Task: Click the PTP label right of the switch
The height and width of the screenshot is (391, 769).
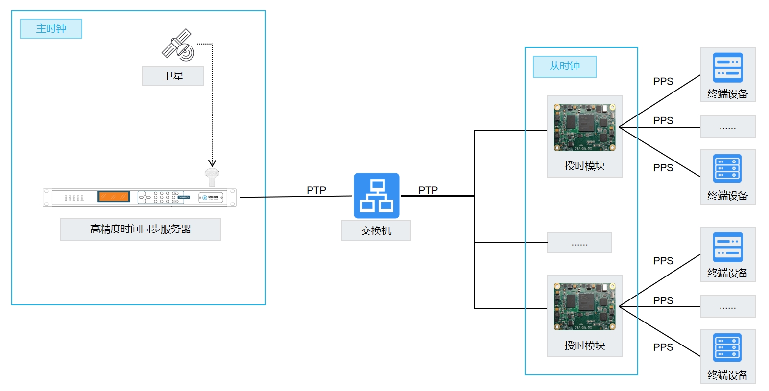Action: pos(428,190)
